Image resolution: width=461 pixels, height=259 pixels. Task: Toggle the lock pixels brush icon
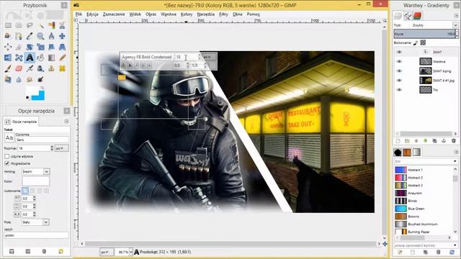416,43
